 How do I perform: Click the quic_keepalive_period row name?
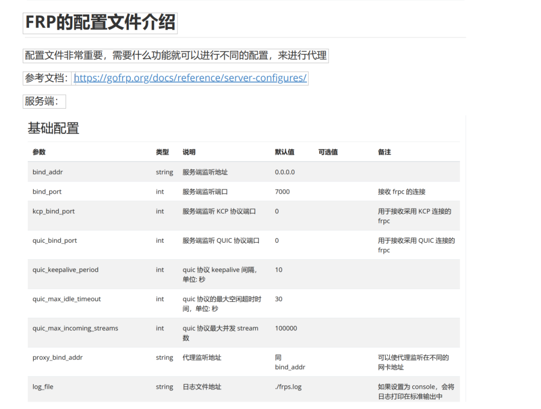pos(66,270)
